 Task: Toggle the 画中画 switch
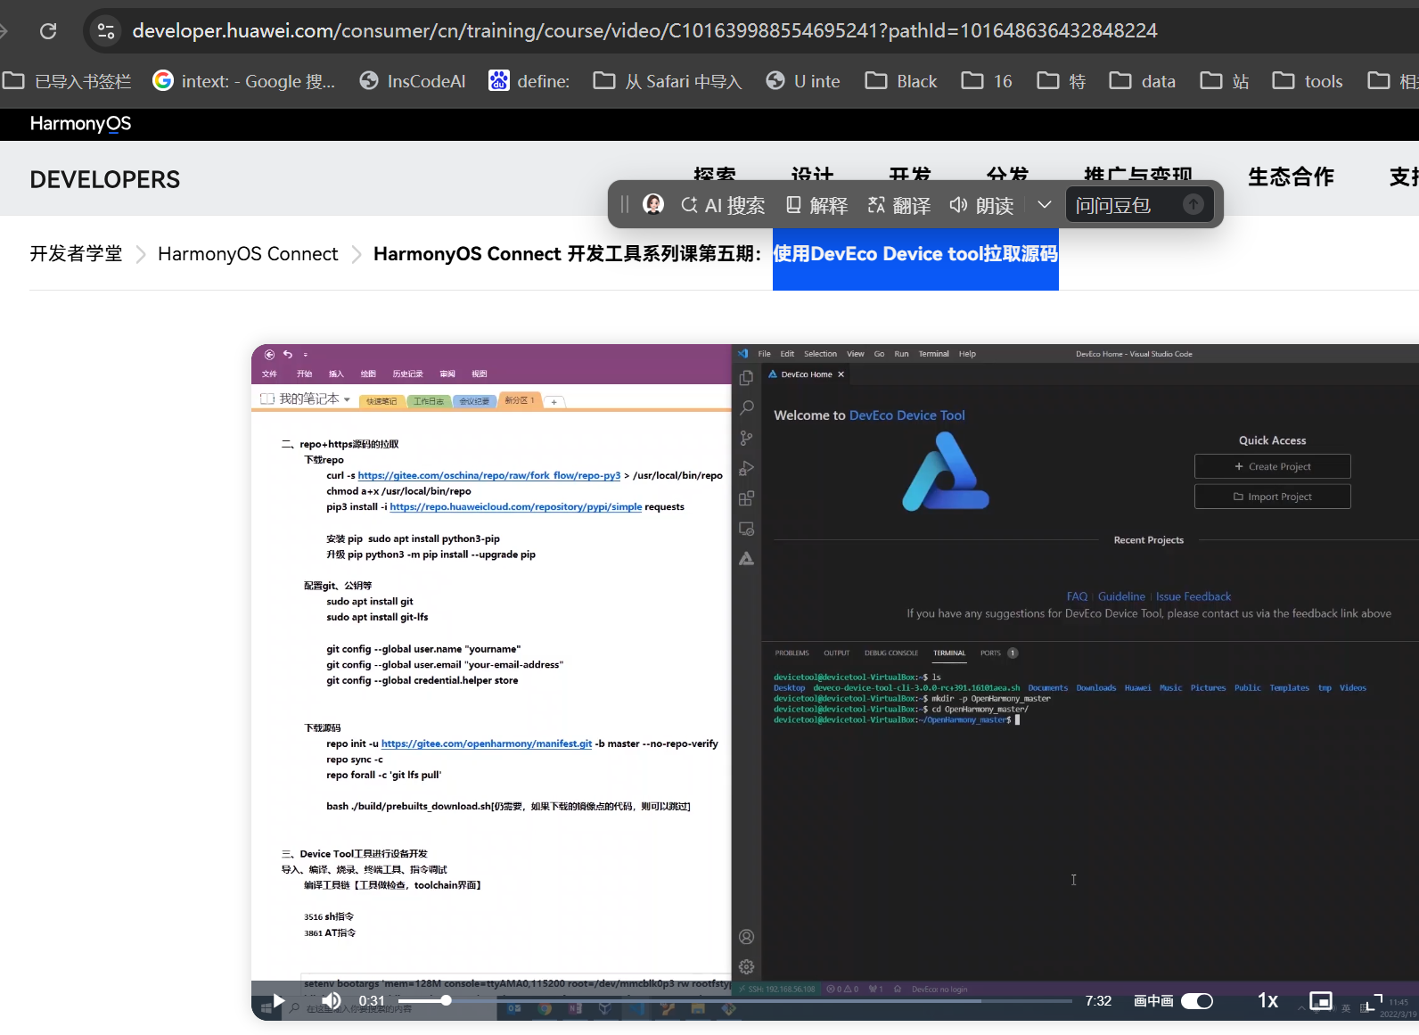[x=1197, y=1001]
